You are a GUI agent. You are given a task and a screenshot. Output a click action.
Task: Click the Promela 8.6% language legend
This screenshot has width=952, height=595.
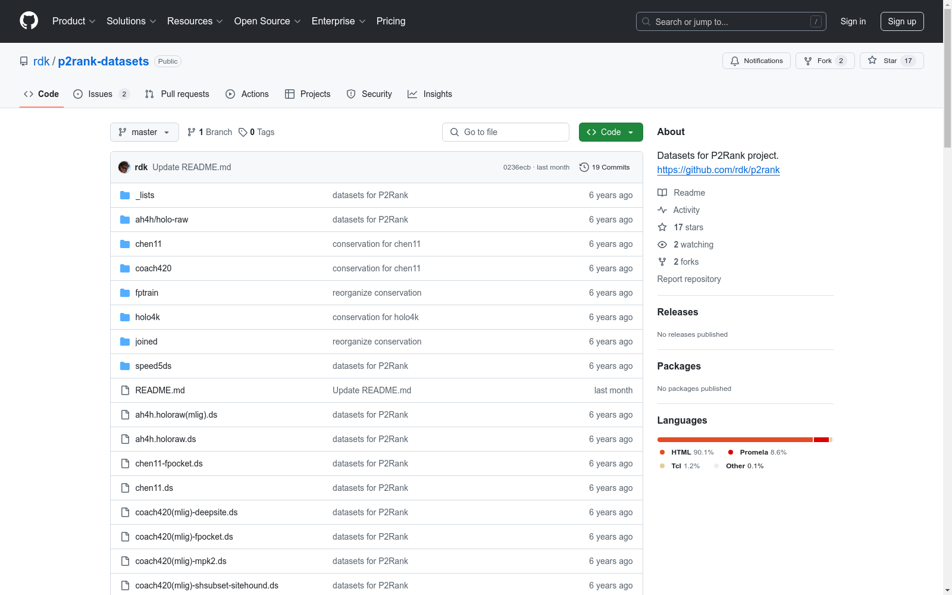coord(757,452)
